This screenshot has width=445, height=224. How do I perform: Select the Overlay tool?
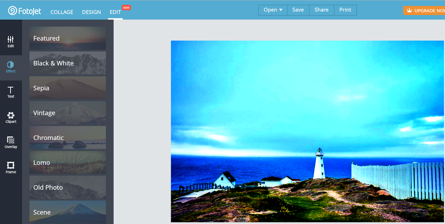(11, 142)
